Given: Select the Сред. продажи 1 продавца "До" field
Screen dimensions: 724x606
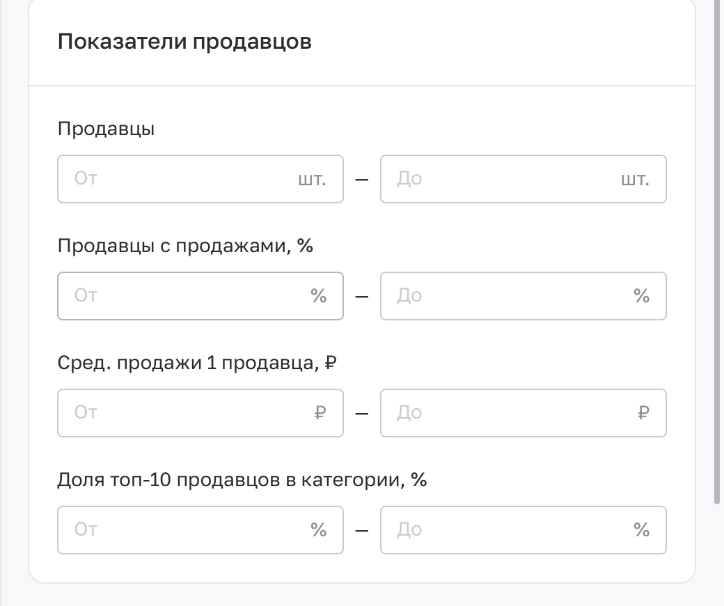Looking at the screenshot, I should pos(523,413).
